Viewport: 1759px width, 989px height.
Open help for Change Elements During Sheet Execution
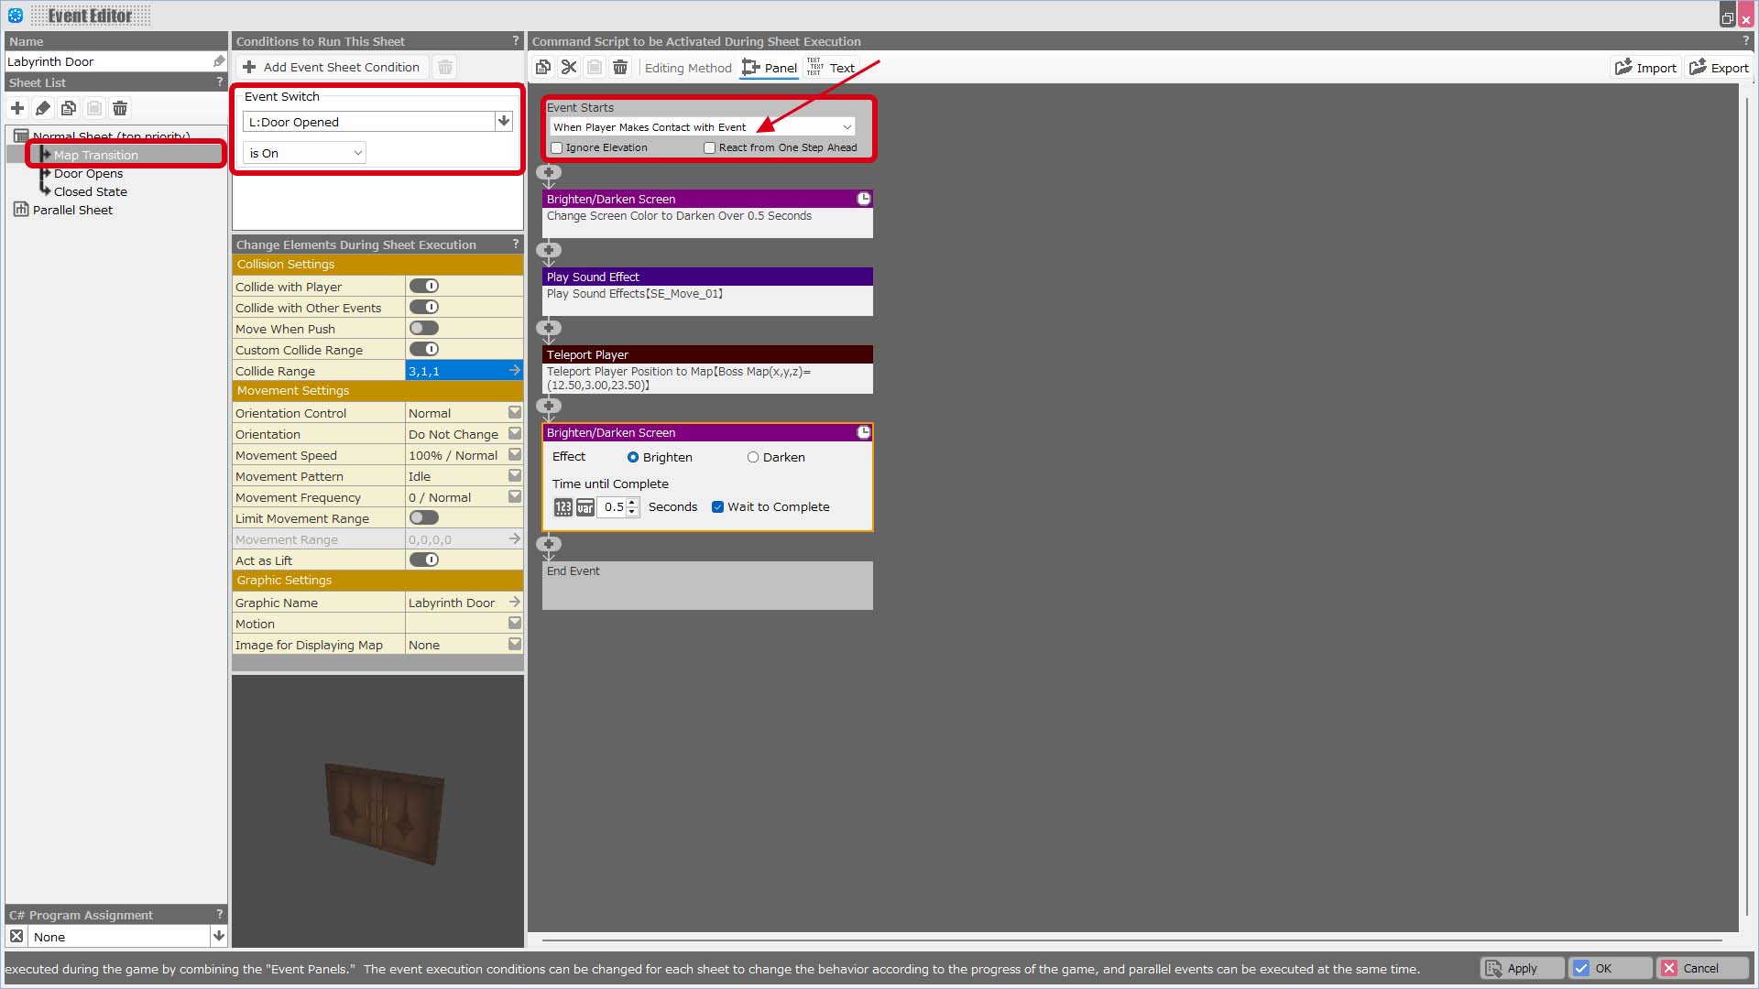tap(516, 245)
